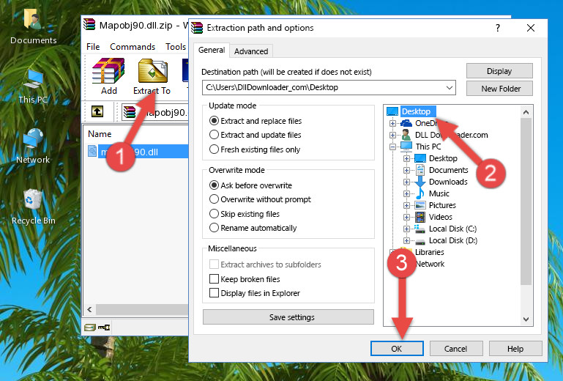Image resolution: width=563 pixels, height=381 pixels.
Task: Click WinRAR file list scroll left arrow
Action: (x=89, y=309)
